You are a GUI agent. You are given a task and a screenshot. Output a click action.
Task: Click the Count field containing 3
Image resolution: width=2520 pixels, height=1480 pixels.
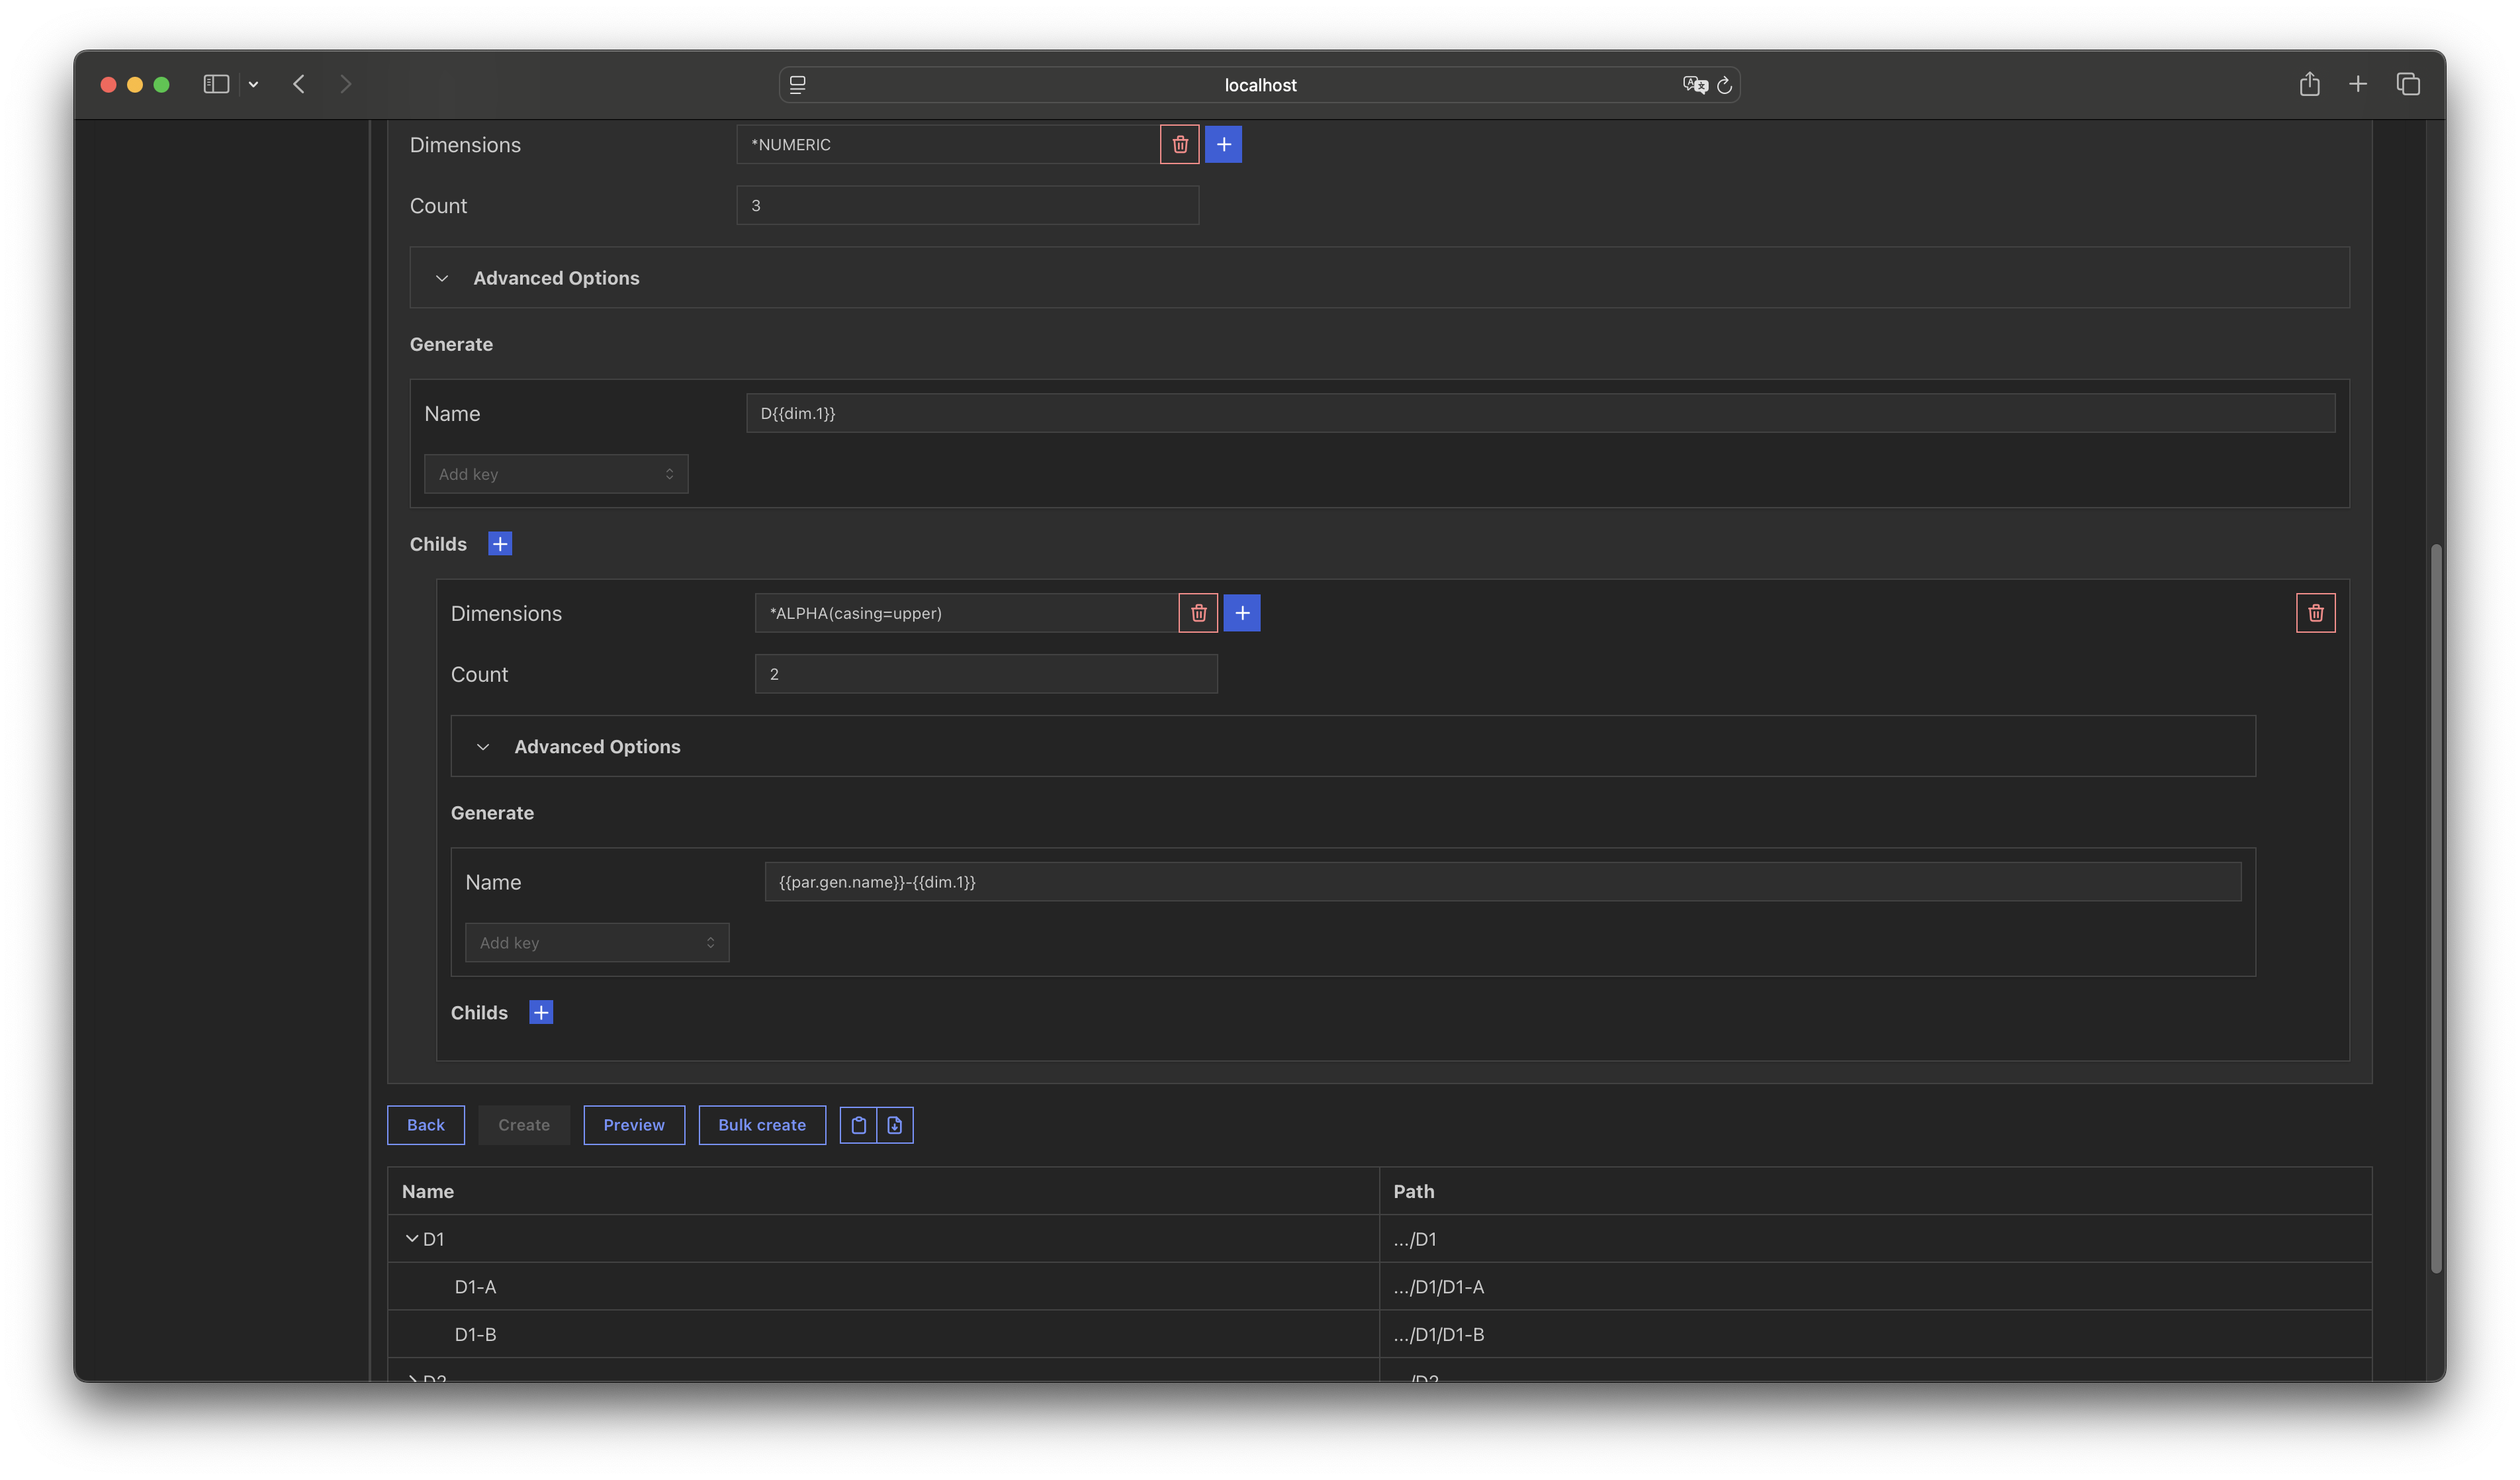pos(967,205)
